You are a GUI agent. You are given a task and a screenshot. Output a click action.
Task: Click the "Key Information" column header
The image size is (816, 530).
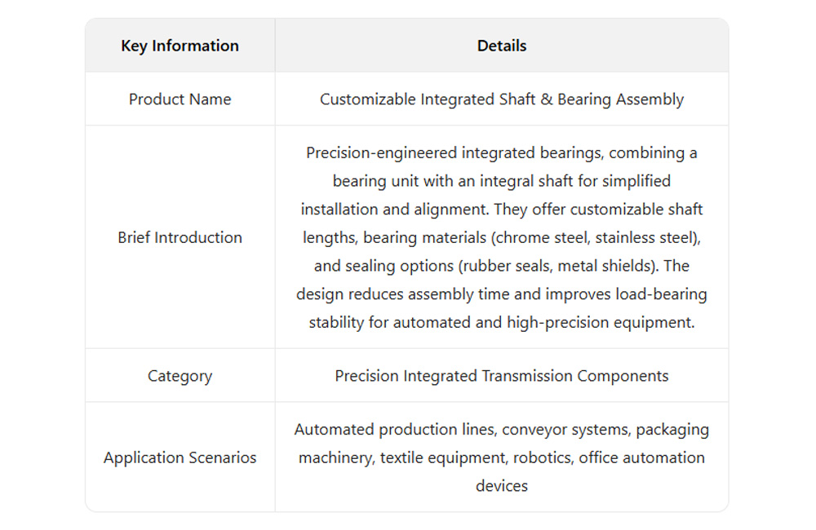tap(180, 46)
